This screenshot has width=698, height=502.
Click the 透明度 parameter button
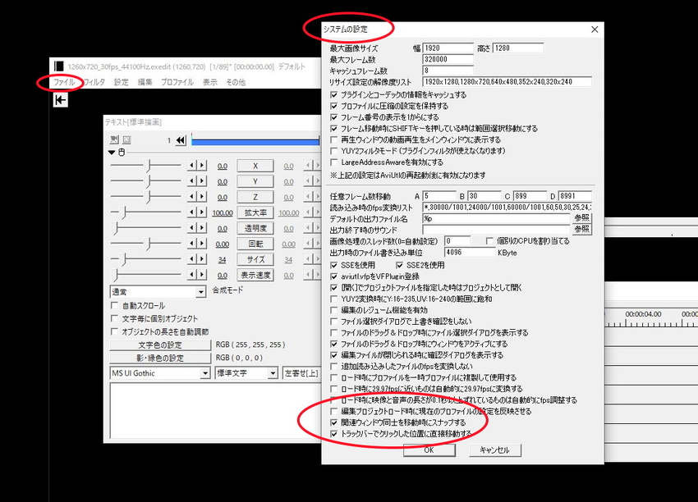pos(255,228)
